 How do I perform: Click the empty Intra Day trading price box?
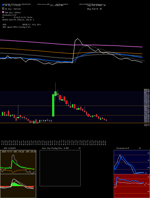[x=60, y=168]
